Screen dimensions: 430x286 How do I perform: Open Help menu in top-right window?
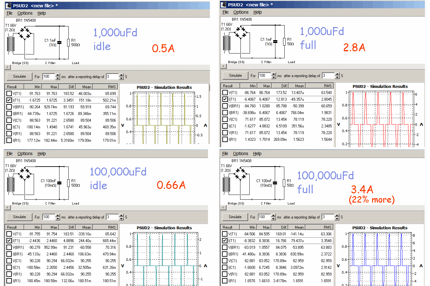pos(258,12)
